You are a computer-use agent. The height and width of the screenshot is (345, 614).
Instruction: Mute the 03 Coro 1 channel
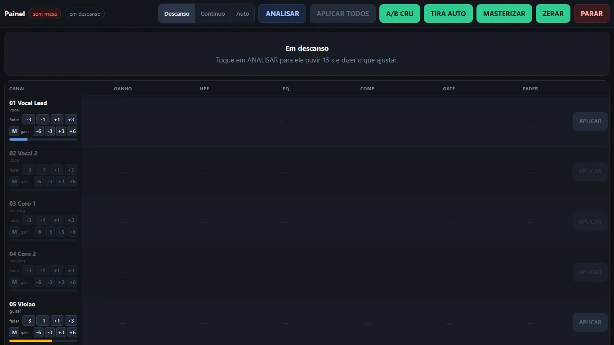pos(14,232)
